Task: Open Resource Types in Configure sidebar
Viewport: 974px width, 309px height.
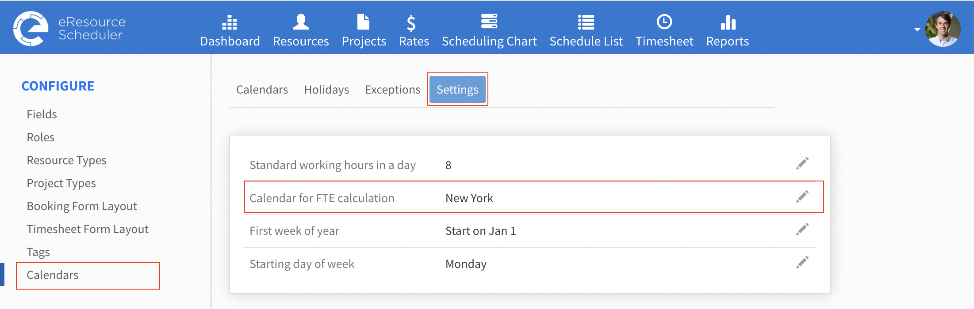Action: point(67,160)
